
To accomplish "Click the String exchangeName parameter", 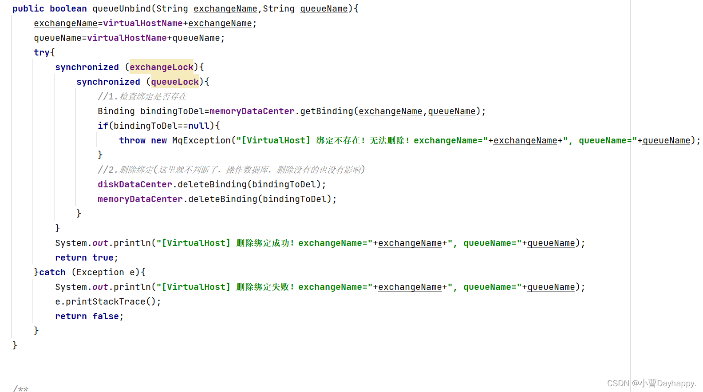I will (x=207, y=8).
